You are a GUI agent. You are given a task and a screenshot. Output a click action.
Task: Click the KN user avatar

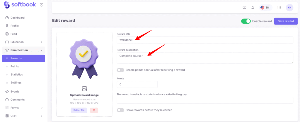point(289,8)
